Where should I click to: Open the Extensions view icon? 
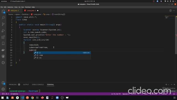click(3, 37)
